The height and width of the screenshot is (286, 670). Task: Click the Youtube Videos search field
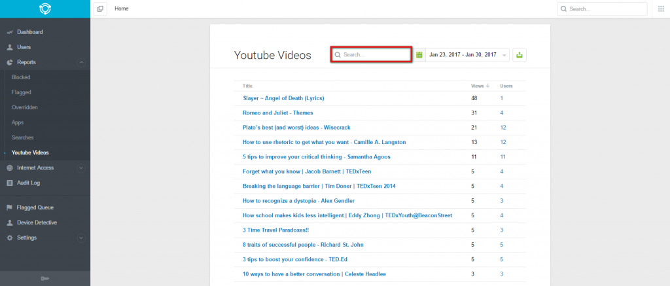pyautogui.click(x=372, y=55)
